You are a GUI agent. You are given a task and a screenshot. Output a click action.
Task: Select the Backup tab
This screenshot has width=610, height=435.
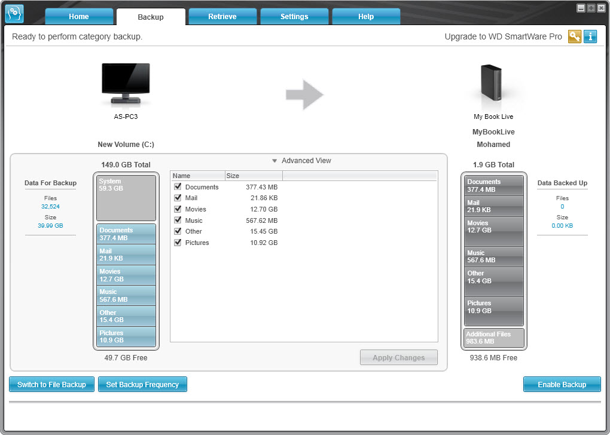[x=151, y=17]
